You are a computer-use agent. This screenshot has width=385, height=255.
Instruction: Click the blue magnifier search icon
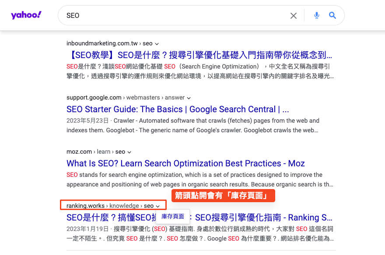pos(332,16)
